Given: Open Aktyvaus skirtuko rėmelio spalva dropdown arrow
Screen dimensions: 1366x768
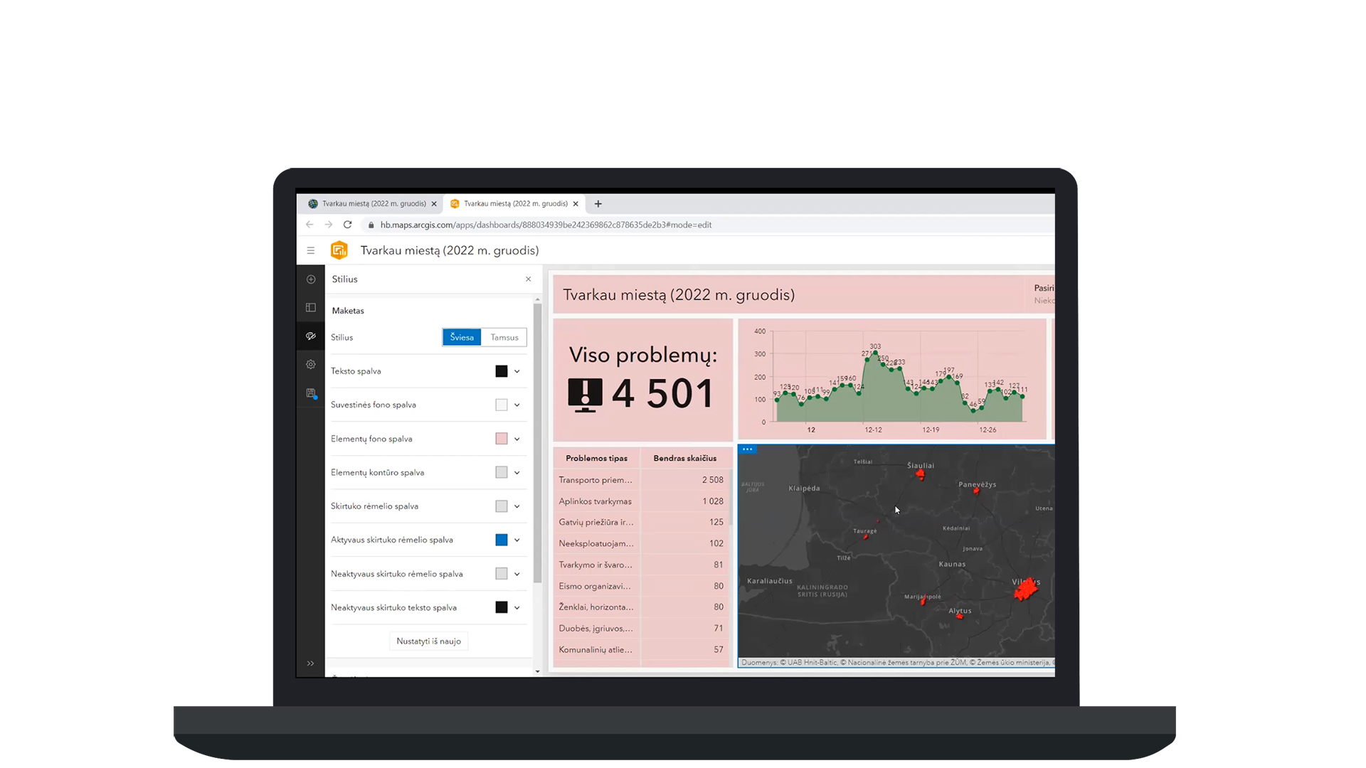Looking at the screenshot, I should 517,540.
